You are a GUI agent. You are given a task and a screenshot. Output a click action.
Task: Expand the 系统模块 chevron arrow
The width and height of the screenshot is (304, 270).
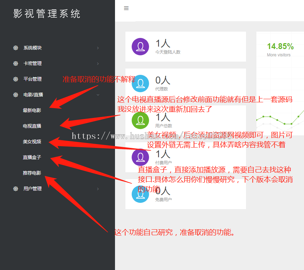pyautogui.click(x=98, y=48)
